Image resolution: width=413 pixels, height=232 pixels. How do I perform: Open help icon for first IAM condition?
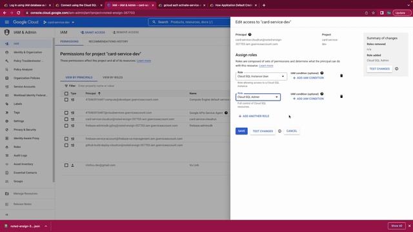(322, 73)
